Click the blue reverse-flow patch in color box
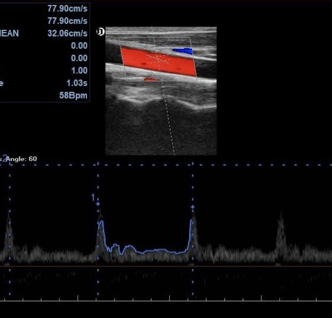This screenshot has width=332, height=318. click(183, 51)
